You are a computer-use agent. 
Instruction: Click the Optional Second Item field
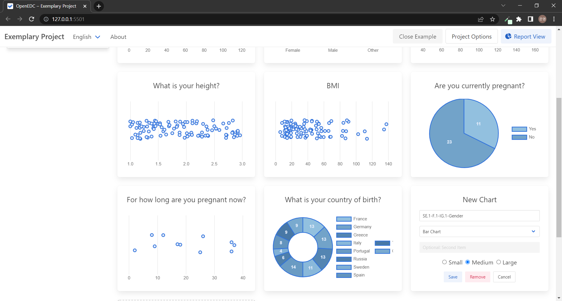(479, 247)
